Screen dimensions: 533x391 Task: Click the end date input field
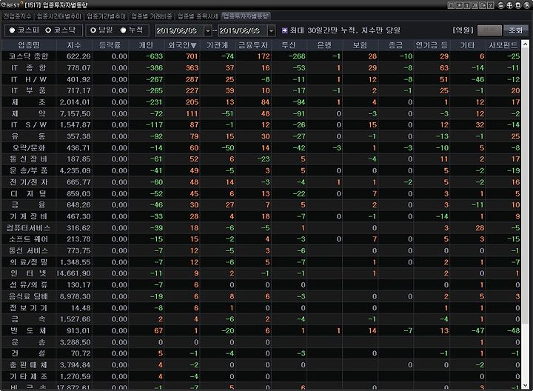coord(243,31)
